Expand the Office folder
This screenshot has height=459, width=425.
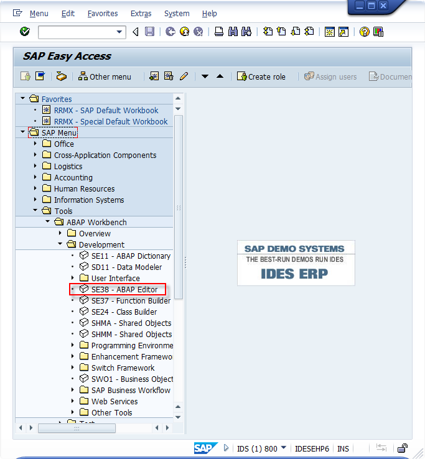pos(35,144)
